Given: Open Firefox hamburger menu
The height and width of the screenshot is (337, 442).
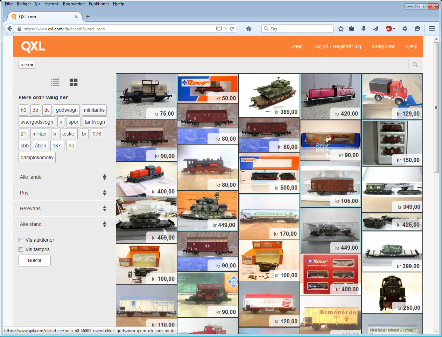Looking at the screenshot, I should coord(432,29).
